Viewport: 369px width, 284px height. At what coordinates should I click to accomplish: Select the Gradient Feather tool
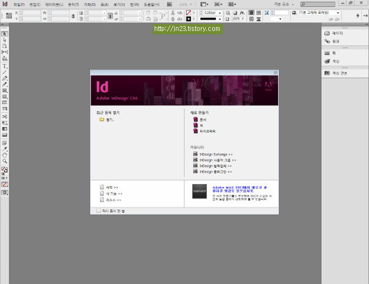pyautogui.click(x=4, y=135)
